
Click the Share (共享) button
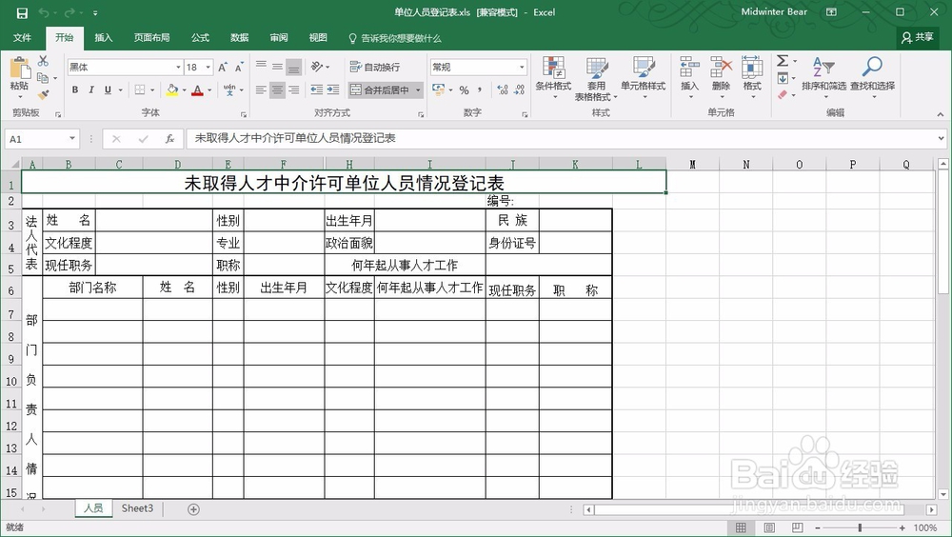pos(918,38)
